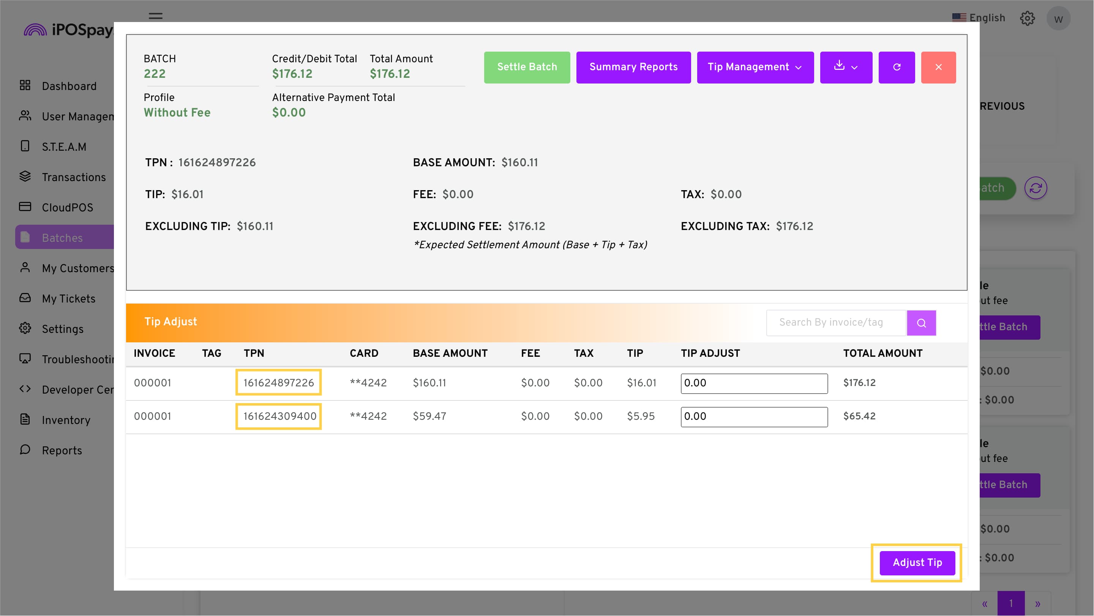The width and height of the screenshot is (1094, 616).
Task: Click the Developer Center code icon
Action: coord(25,389)
